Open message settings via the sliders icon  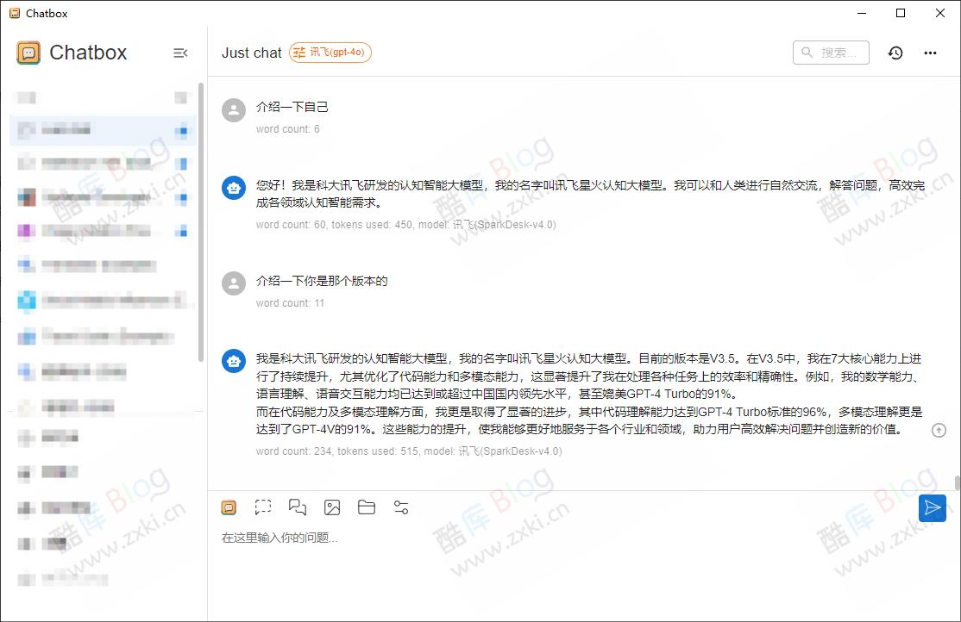[x=401, y=507]
